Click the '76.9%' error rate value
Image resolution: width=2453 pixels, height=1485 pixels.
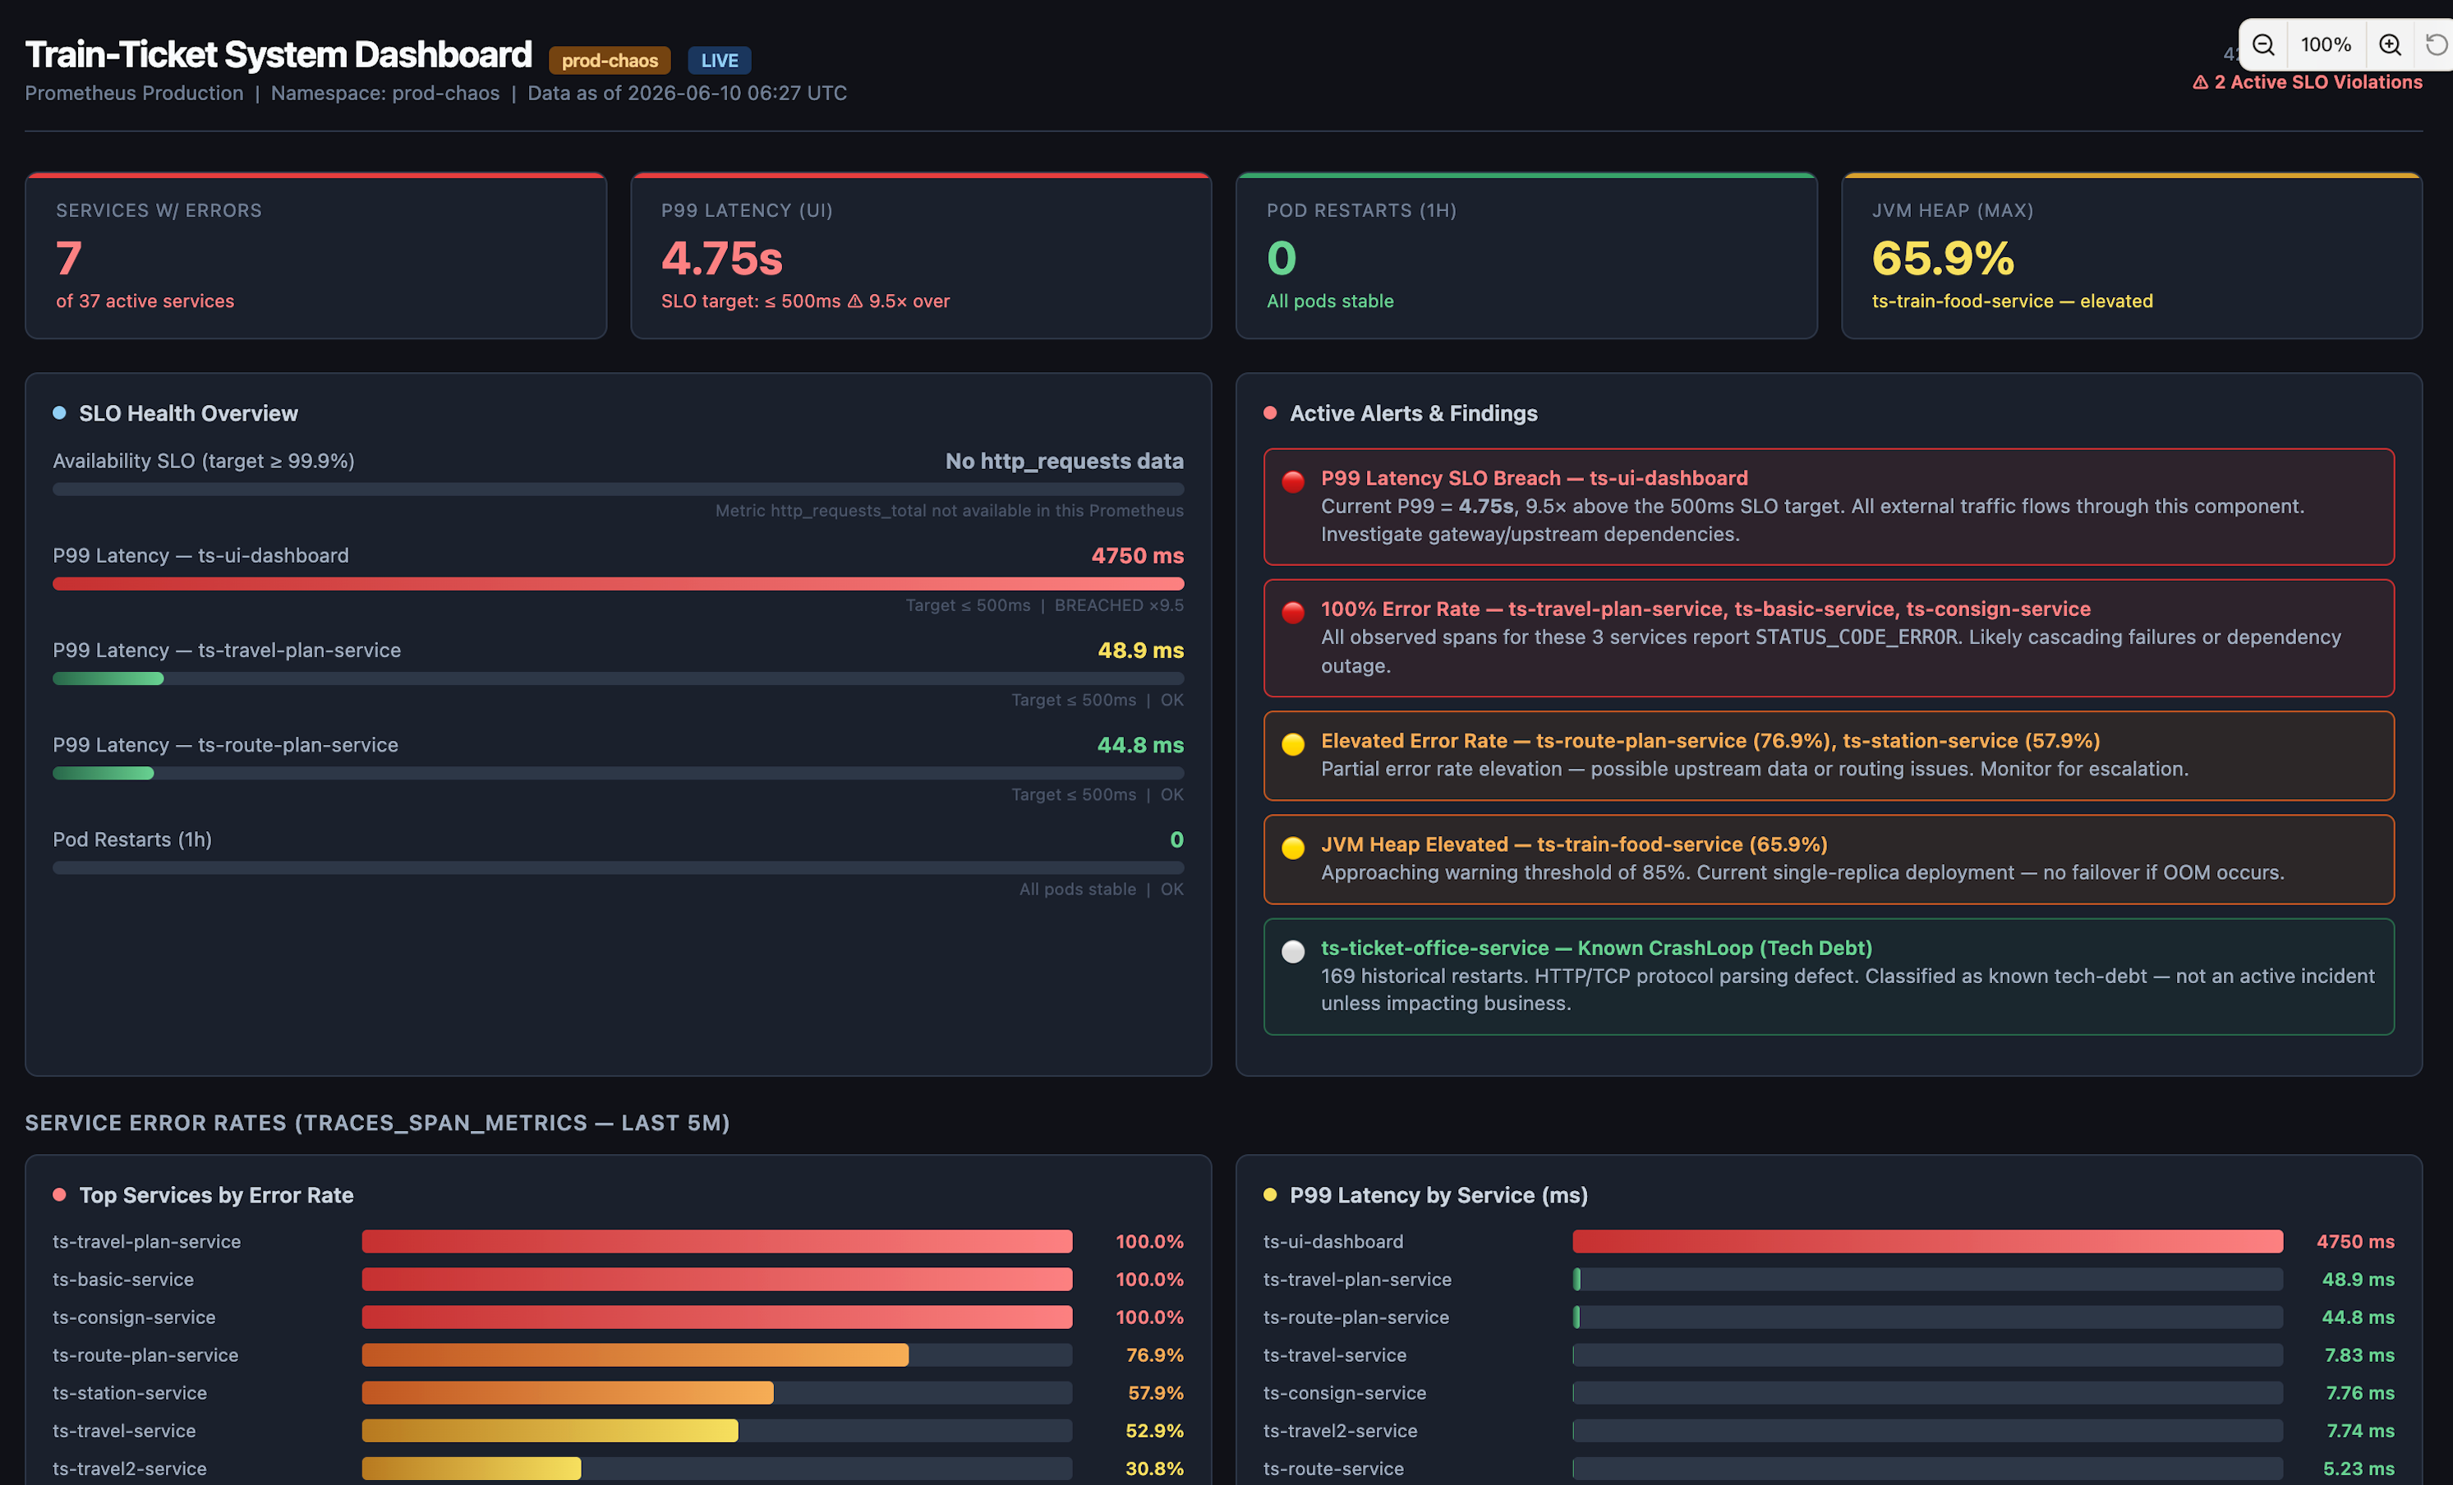click(x=1155, y=1354)
